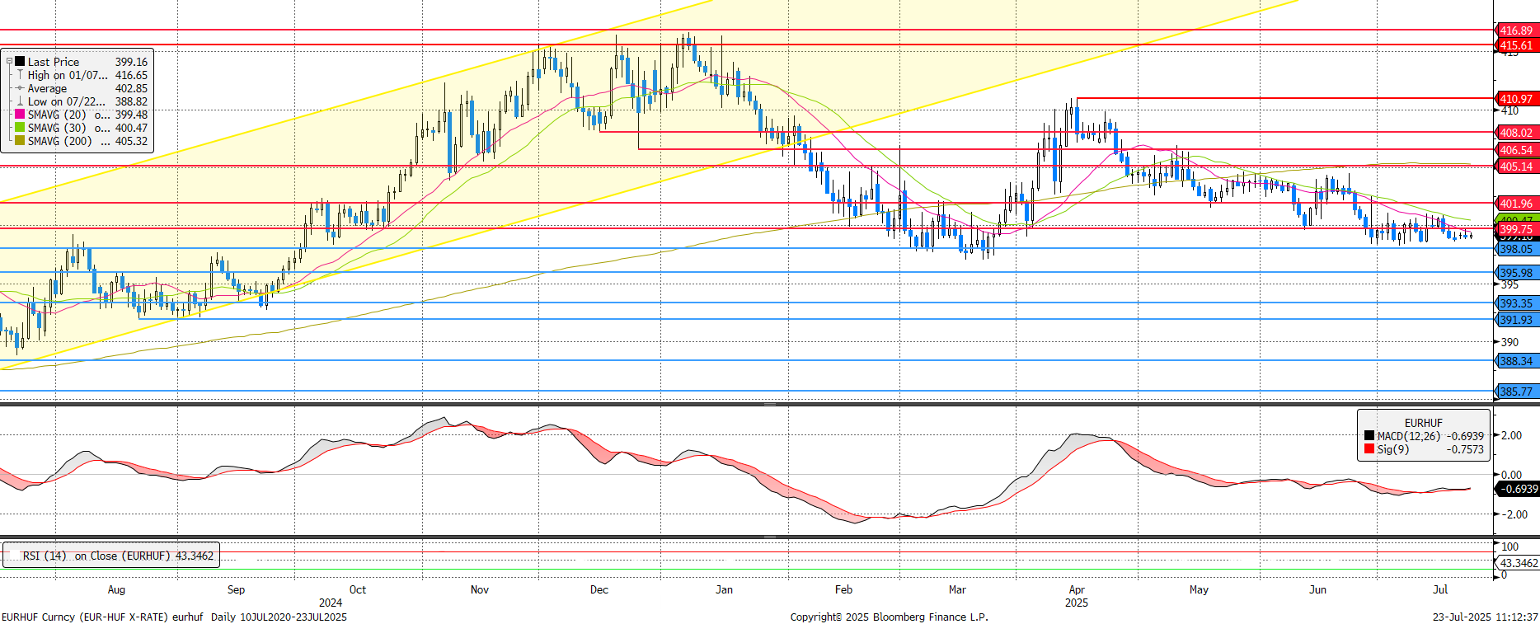This screenshot has width=1540, height=624.
Task: Select the 395.98 blue level label
Action: coord(1517,273)
